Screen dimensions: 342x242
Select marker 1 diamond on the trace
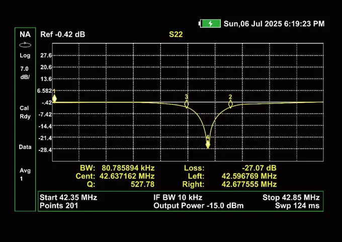point(54,99)
